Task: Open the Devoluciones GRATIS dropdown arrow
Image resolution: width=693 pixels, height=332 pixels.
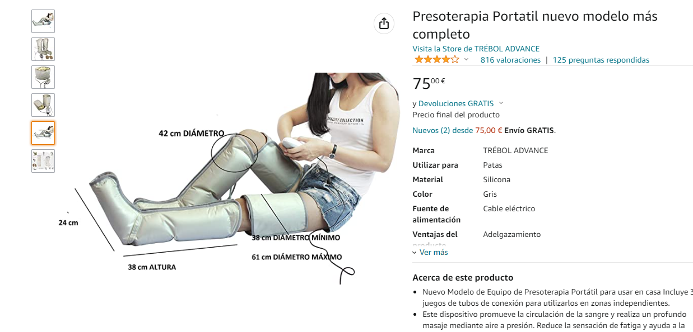Action: point(501,103)
